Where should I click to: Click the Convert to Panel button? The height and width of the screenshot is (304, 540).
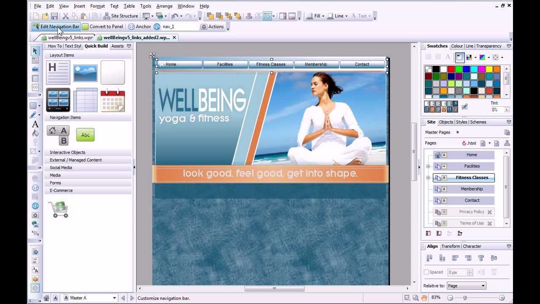point(103,26)
